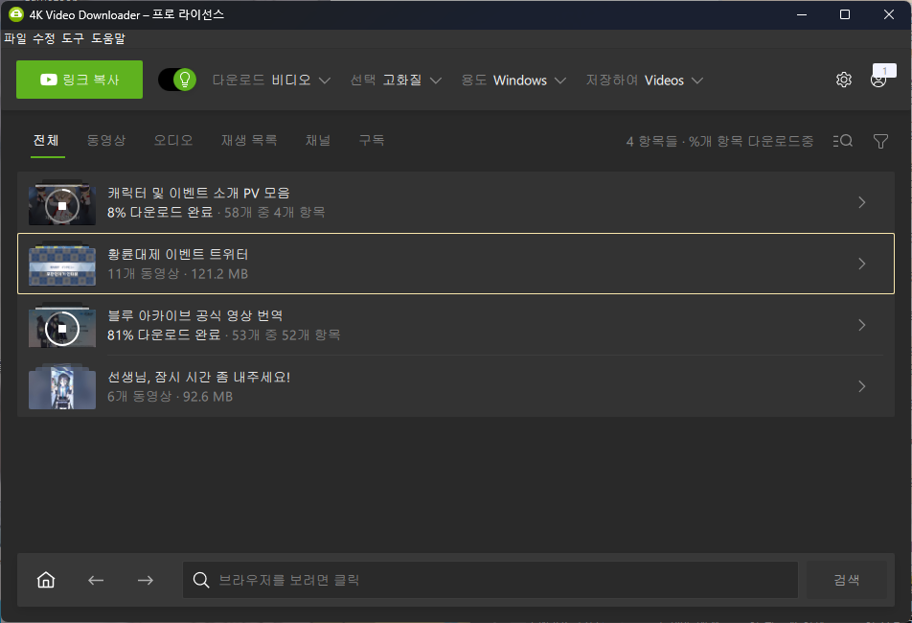
Task: Click the magnifier icon in the browser bar
Action: (x=201, y=580)
